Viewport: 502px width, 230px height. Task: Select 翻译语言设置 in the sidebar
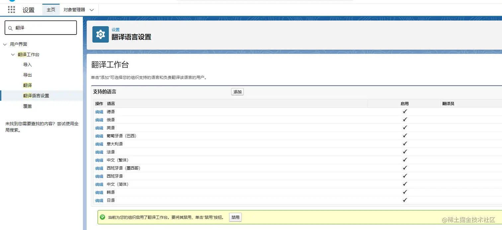point(36,96)
